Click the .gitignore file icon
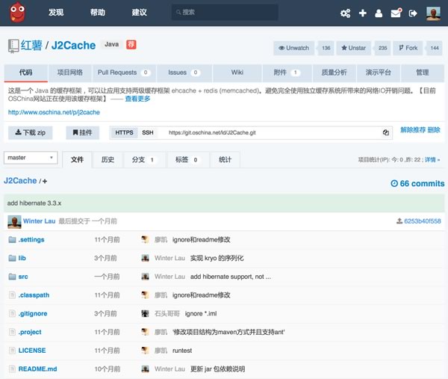Viewport: 448px width, 379px height. click(12, 313)
